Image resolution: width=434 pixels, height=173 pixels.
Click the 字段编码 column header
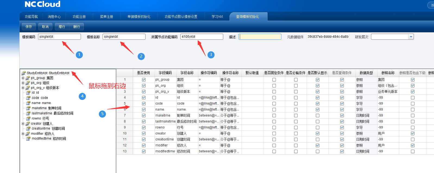165,73
